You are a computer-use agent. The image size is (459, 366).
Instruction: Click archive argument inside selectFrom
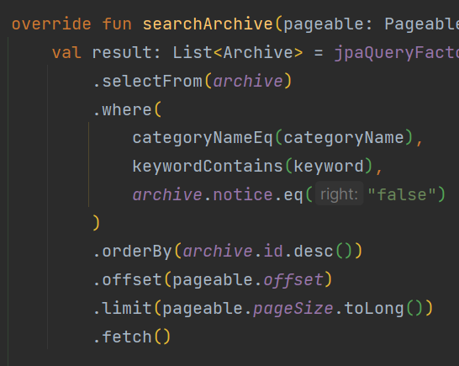(248, 81)
